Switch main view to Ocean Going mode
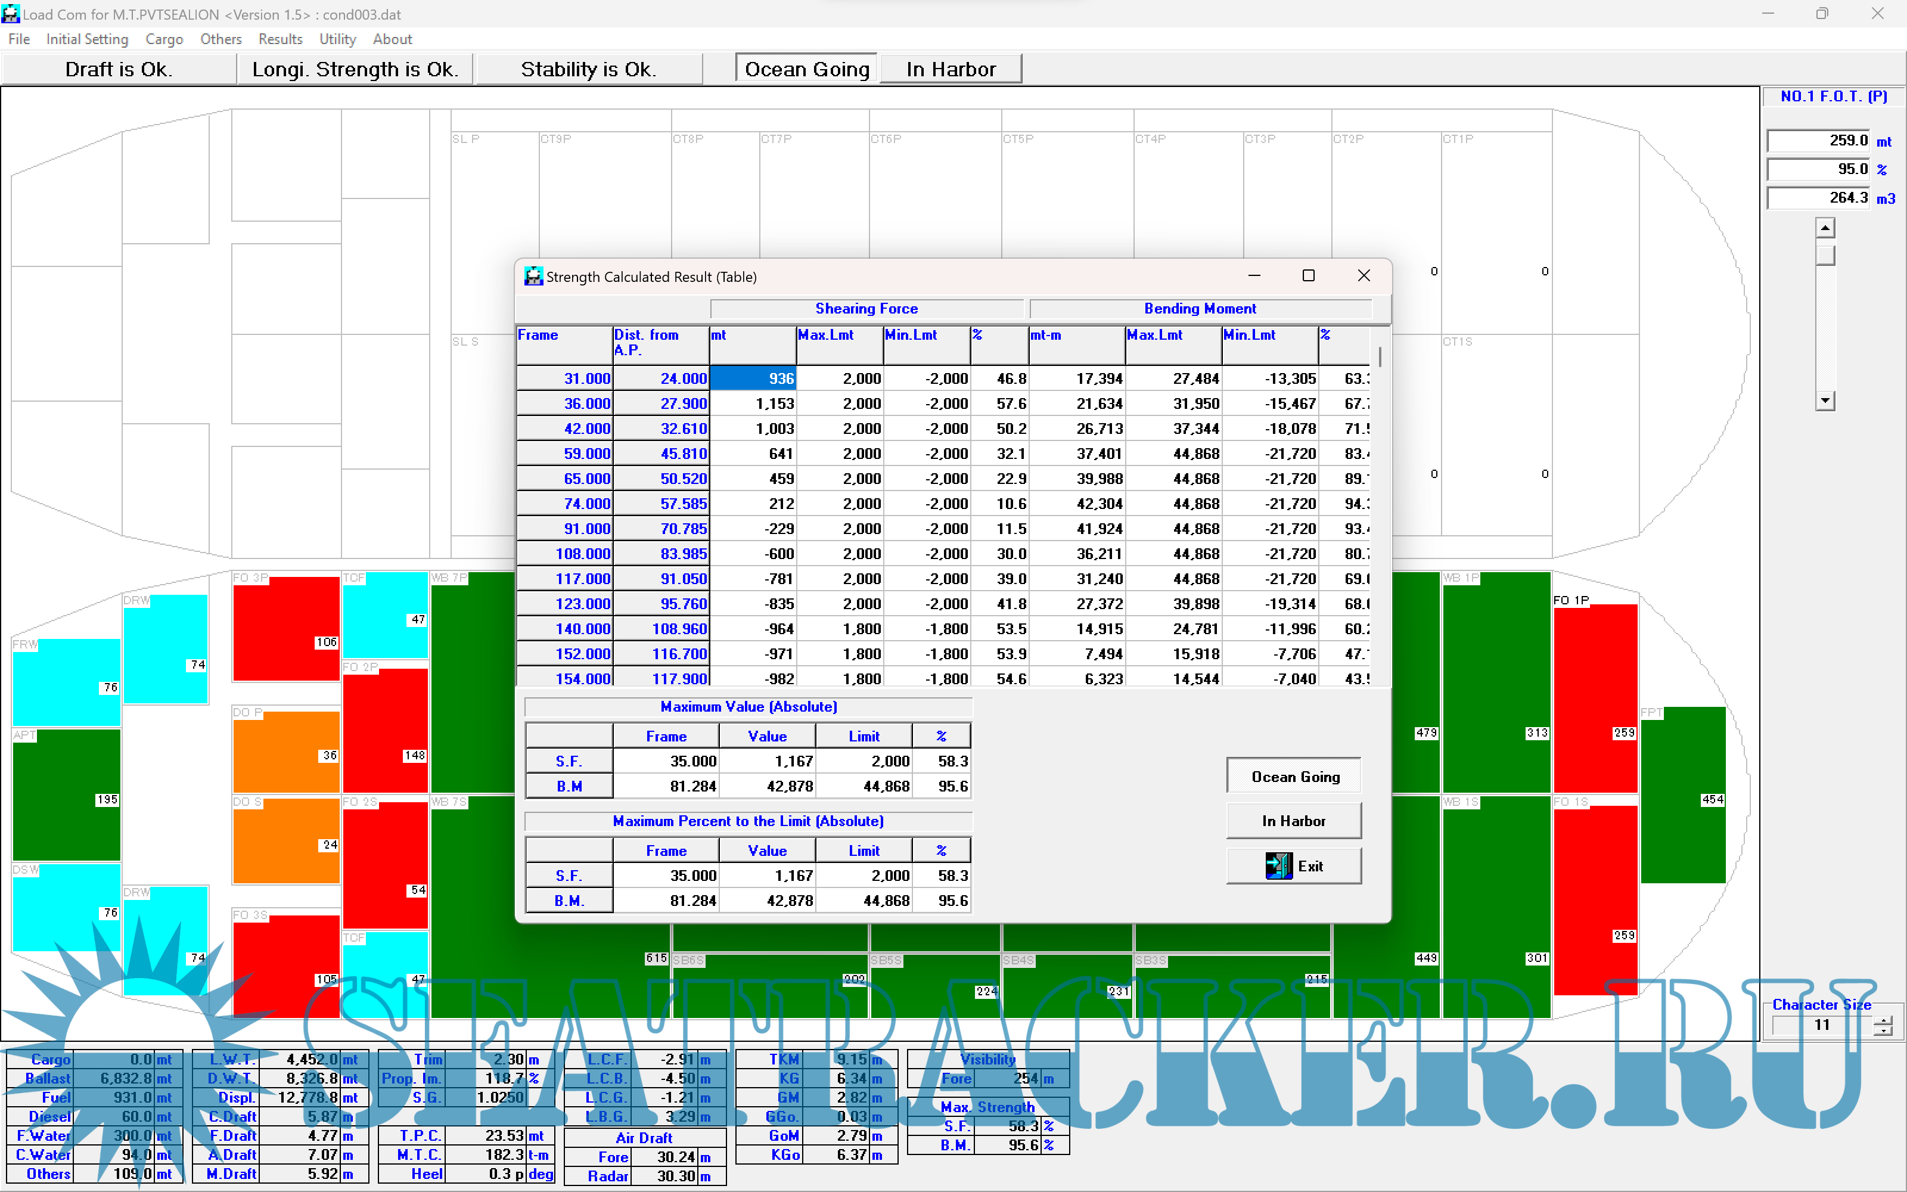Image resolution: width=1907 pixels, height=1192 pixels. tap(806, 69)
